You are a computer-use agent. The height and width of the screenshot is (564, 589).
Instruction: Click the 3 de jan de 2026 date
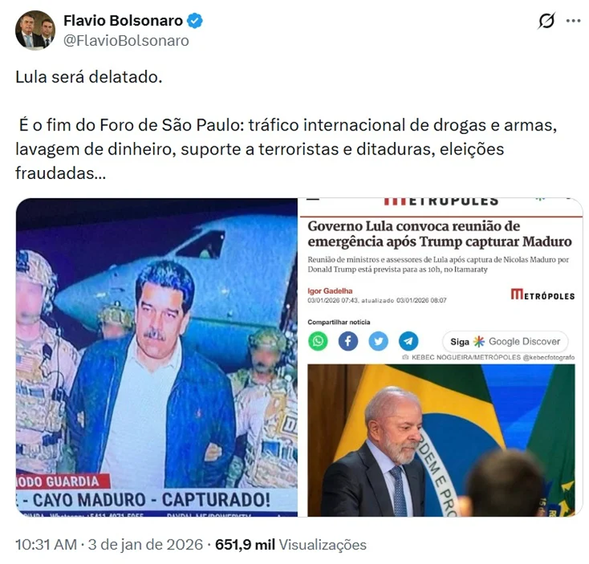click(x=145, y=544)
